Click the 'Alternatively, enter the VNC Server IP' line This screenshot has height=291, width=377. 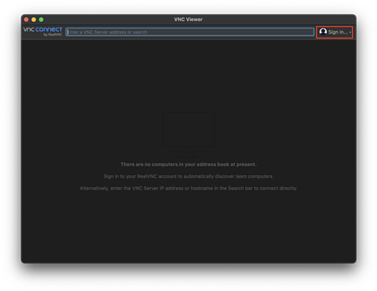(x=188, y=188)
